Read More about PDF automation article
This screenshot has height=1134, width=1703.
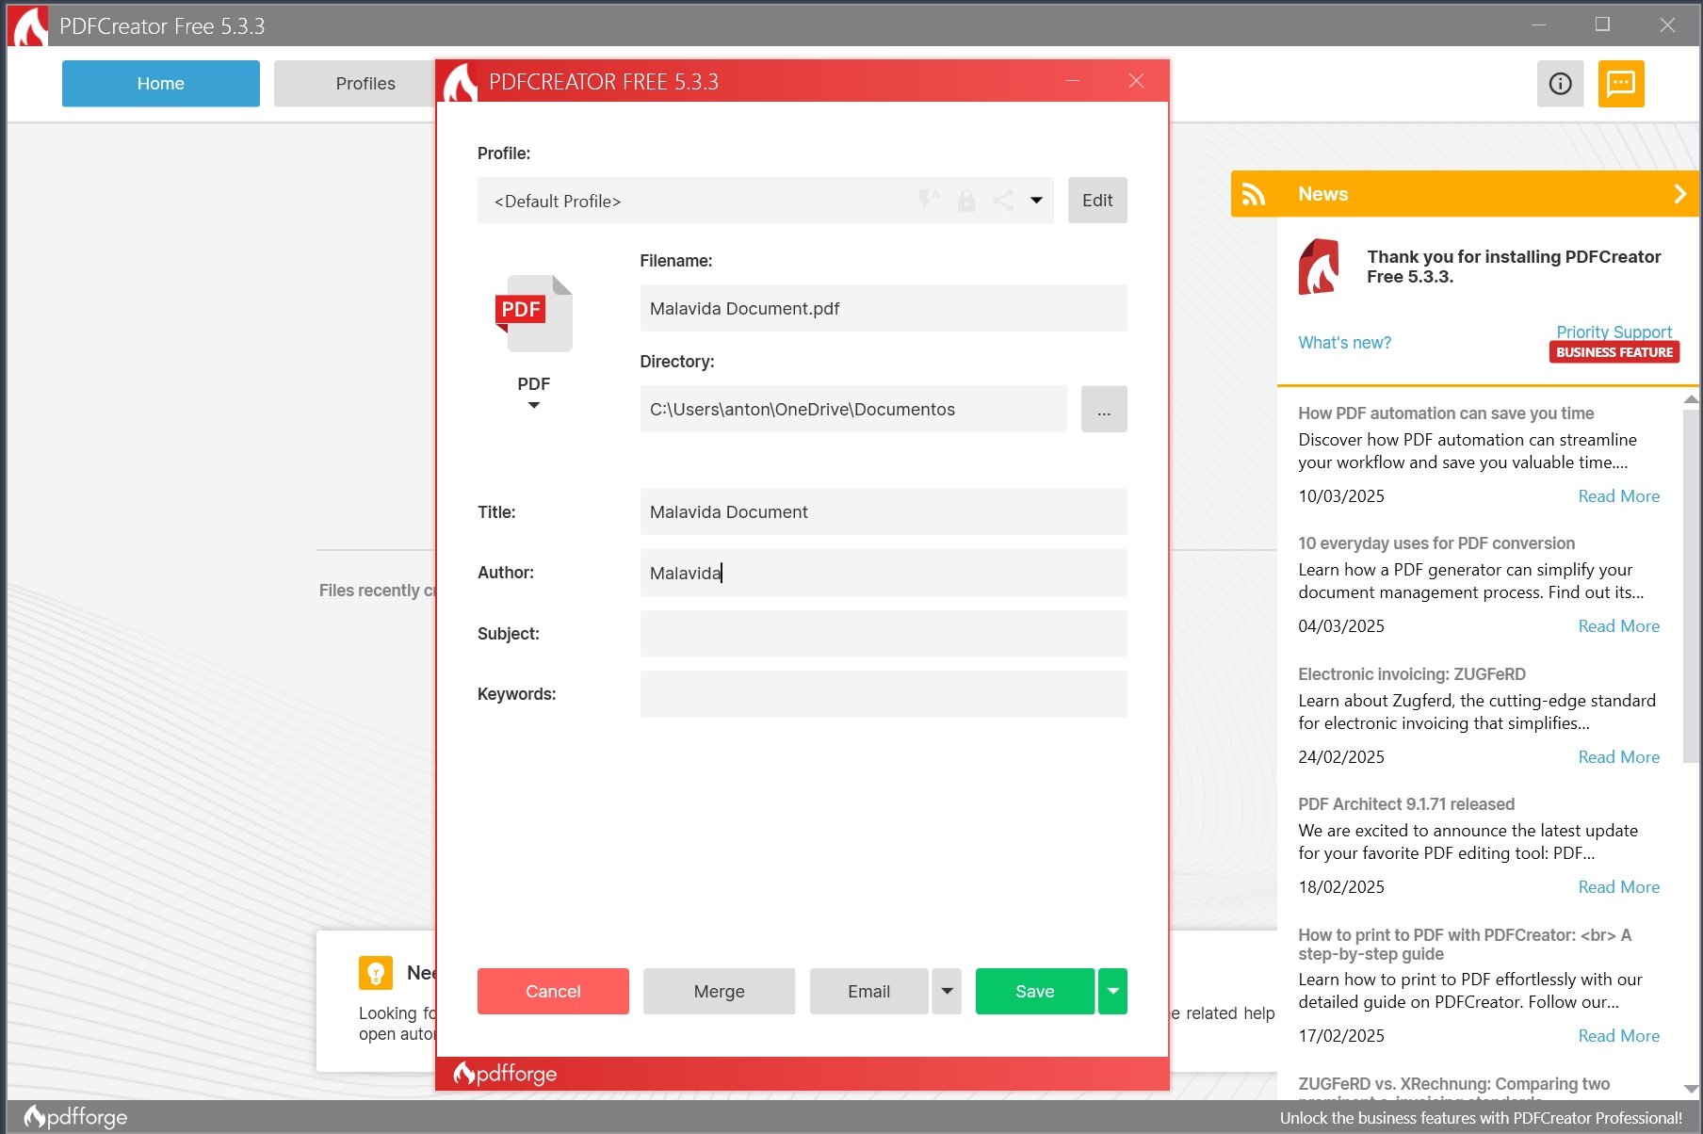[1618, 496]
